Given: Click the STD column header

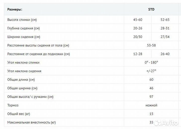Looking at the screenshot, I should [151, 10].
